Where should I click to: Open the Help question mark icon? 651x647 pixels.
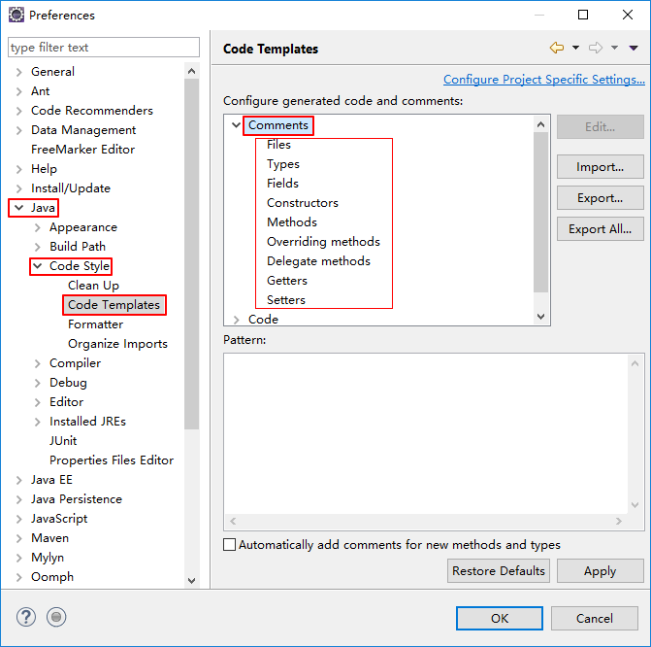click(26, 617)
